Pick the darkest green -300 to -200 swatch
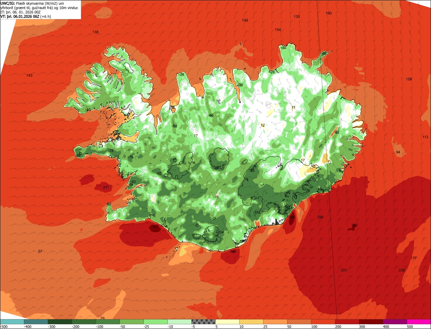431x329 pixels. [60, 322]
